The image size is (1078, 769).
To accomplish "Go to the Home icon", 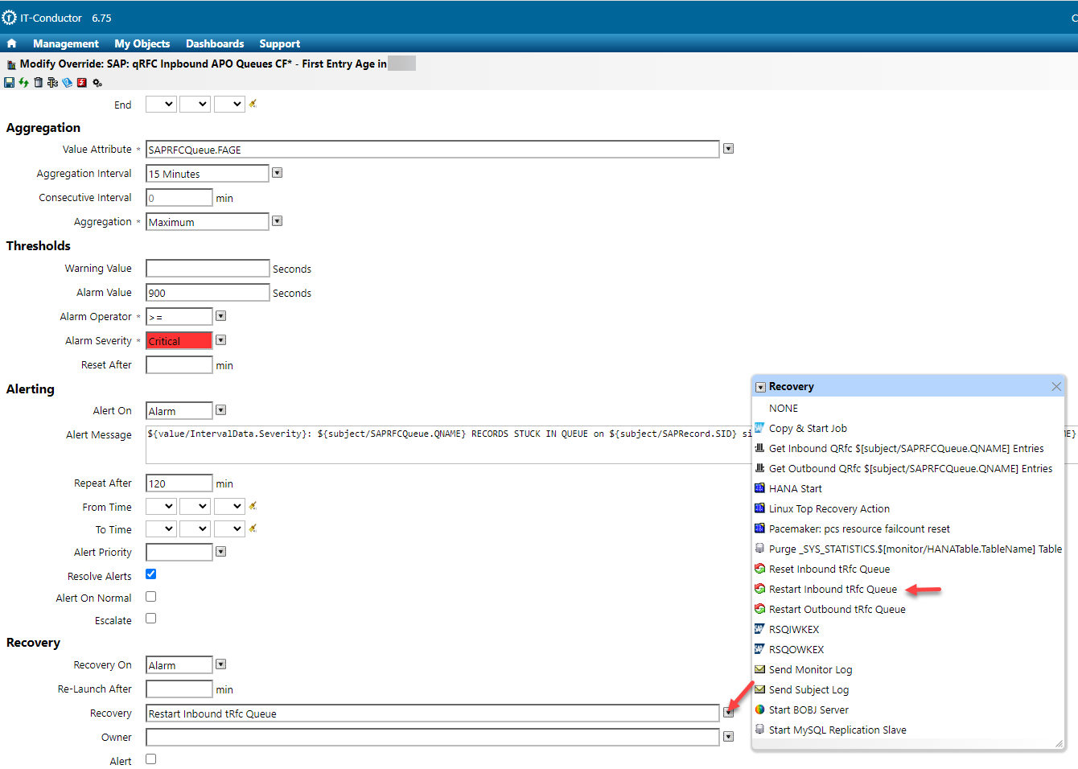I will click(11, 43).
